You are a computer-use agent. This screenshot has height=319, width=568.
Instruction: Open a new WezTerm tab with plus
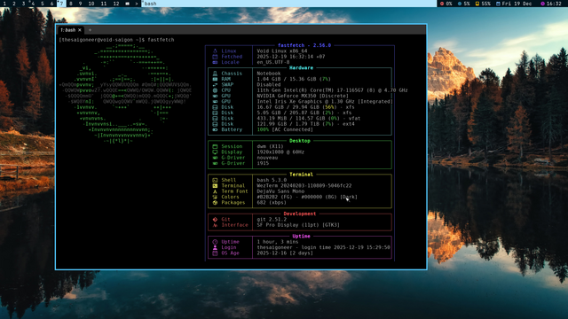tap(90, 30)
